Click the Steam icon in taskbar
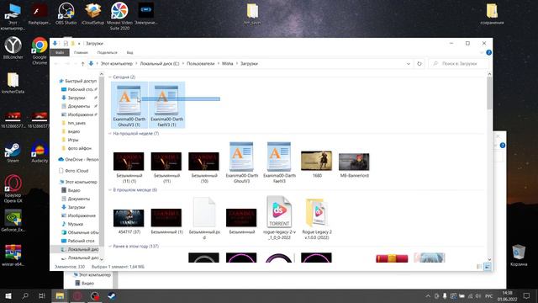The image size is (538, 303). click(112, 295)
